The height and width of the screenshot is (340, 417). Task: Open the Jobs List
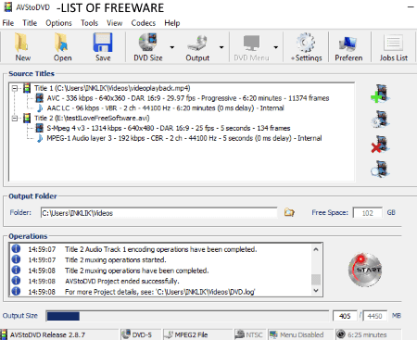393,47
